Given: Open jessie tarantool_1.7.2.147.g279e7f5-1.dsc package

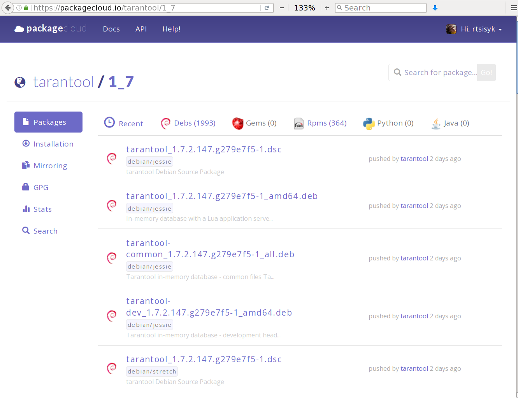Looking at the screenshot, I should coord(204,149).
